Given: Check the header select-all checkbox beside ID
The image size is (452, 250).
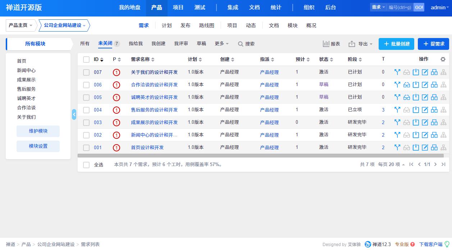Looking at the screenshot, I should pos(86,60).
